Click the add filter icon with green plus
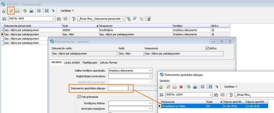 (129, 19)
